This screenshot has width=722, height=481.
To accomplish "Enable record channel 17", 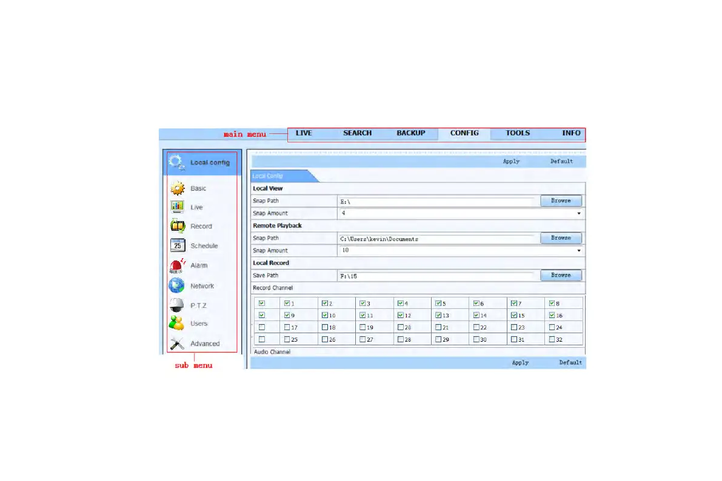I will [x=287, y=327].
